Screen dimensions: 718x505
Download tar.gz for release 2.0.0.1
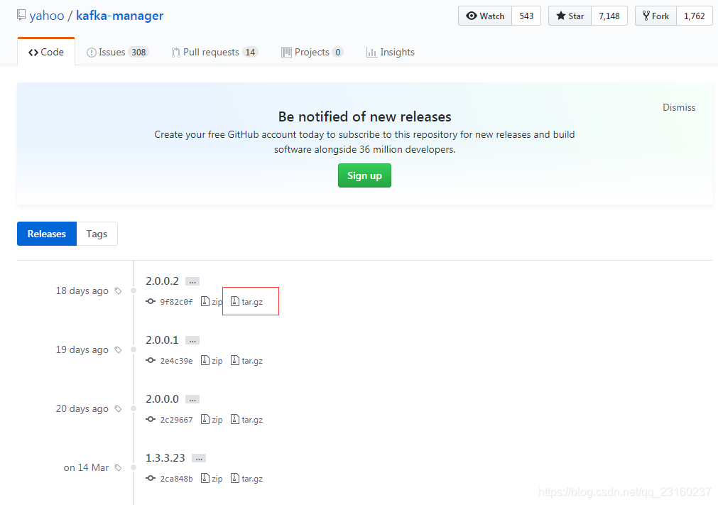(247, 360)
